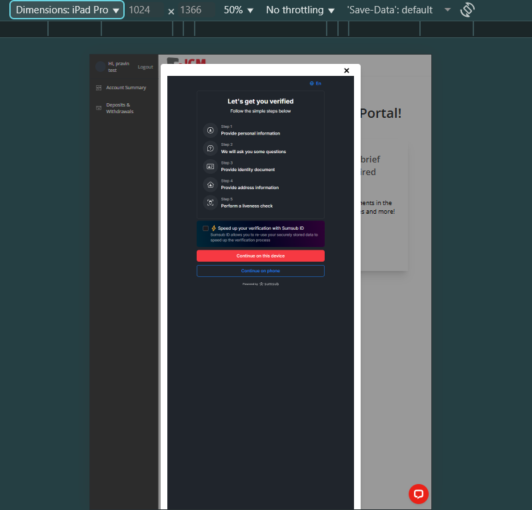Click the Account Summary grid icon
This screenshot has height=510, width=532.
(99, 88)
